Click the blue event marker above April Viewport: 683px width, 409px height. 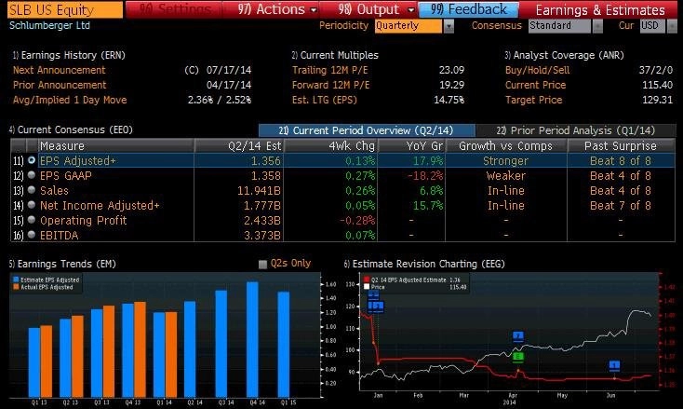[x=518, y=336]
